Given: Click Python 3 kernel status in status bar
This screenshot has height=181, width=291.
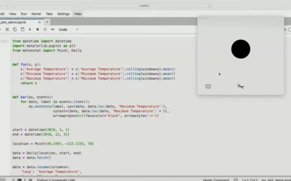Looking at the screenshot, I should pos(56,180).
